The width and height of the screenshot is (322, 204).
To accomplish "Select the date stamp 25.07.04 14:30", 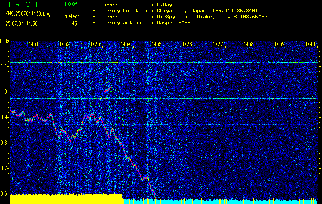I will [22, 24].
